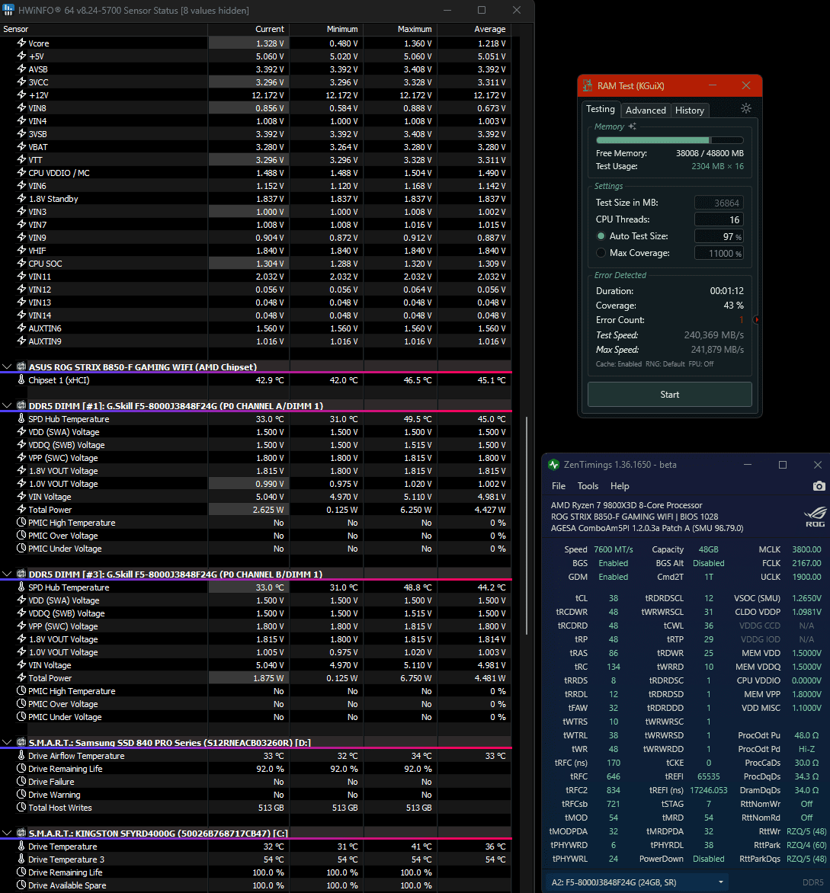Select the AUXTIN9 sensor row
The image size is (830, 893).
[x=255, y=341]
